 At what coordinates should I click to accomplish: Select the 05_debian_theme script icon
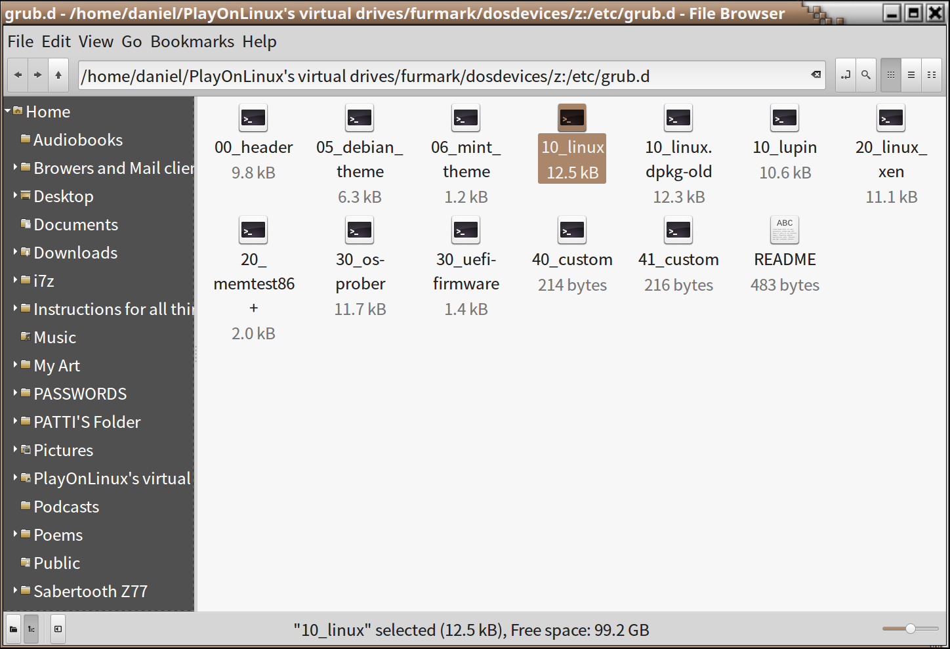coord(360,118)
